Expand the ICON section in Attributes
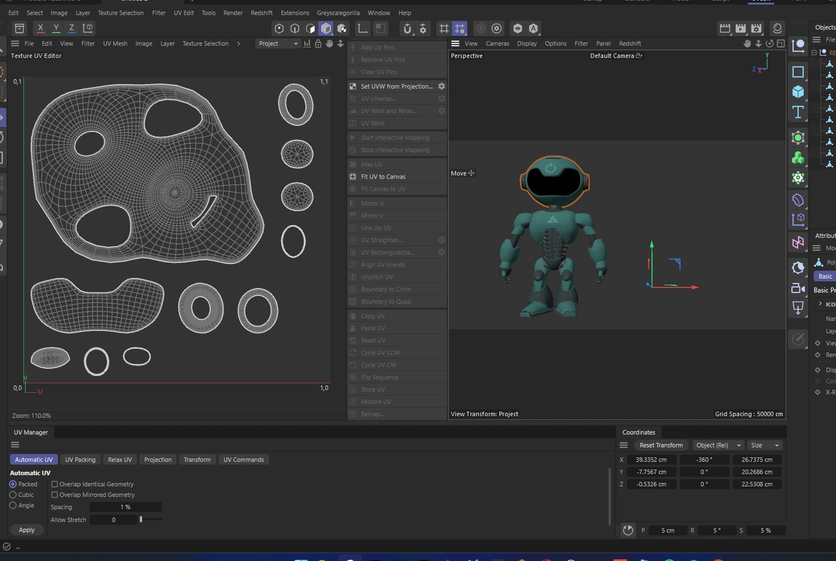This screenshot has height=561, width=836. [x=820, y=304]
